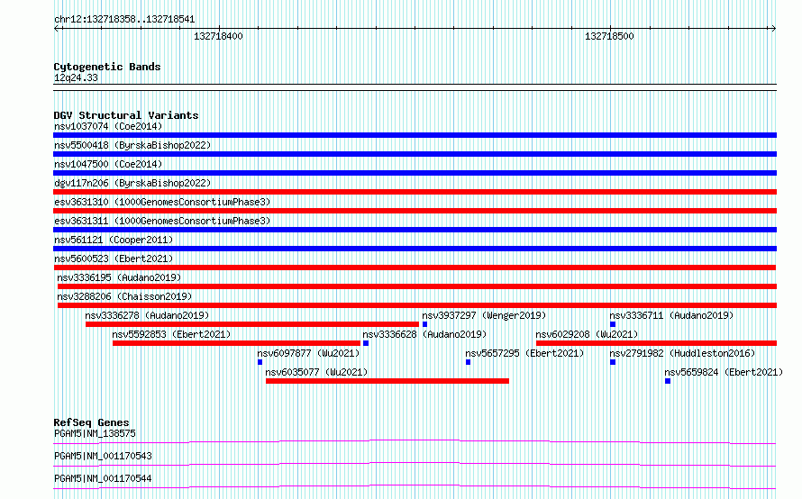802x499 pixels.
Task: Click the 12q24.33 cytogenetic band line
Action: pyautogui.click(x=415, y=87)
